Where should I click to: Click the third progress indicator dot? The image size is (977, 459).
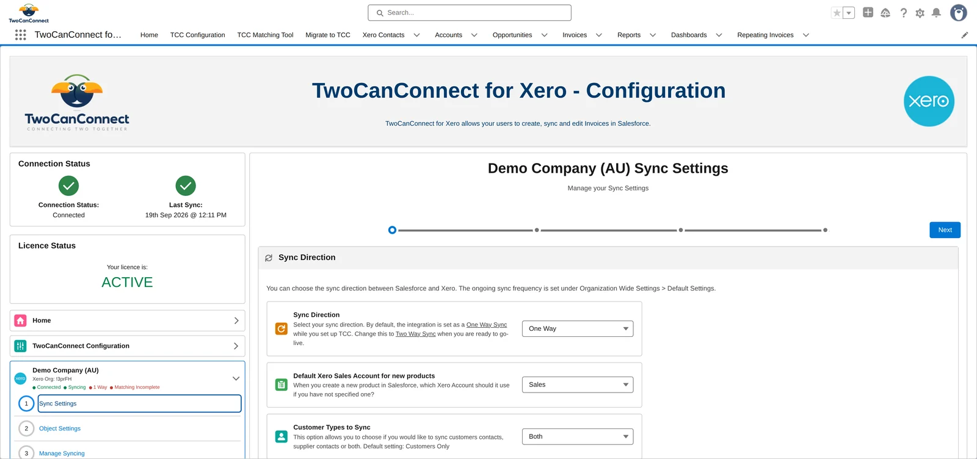click(681, 230)
